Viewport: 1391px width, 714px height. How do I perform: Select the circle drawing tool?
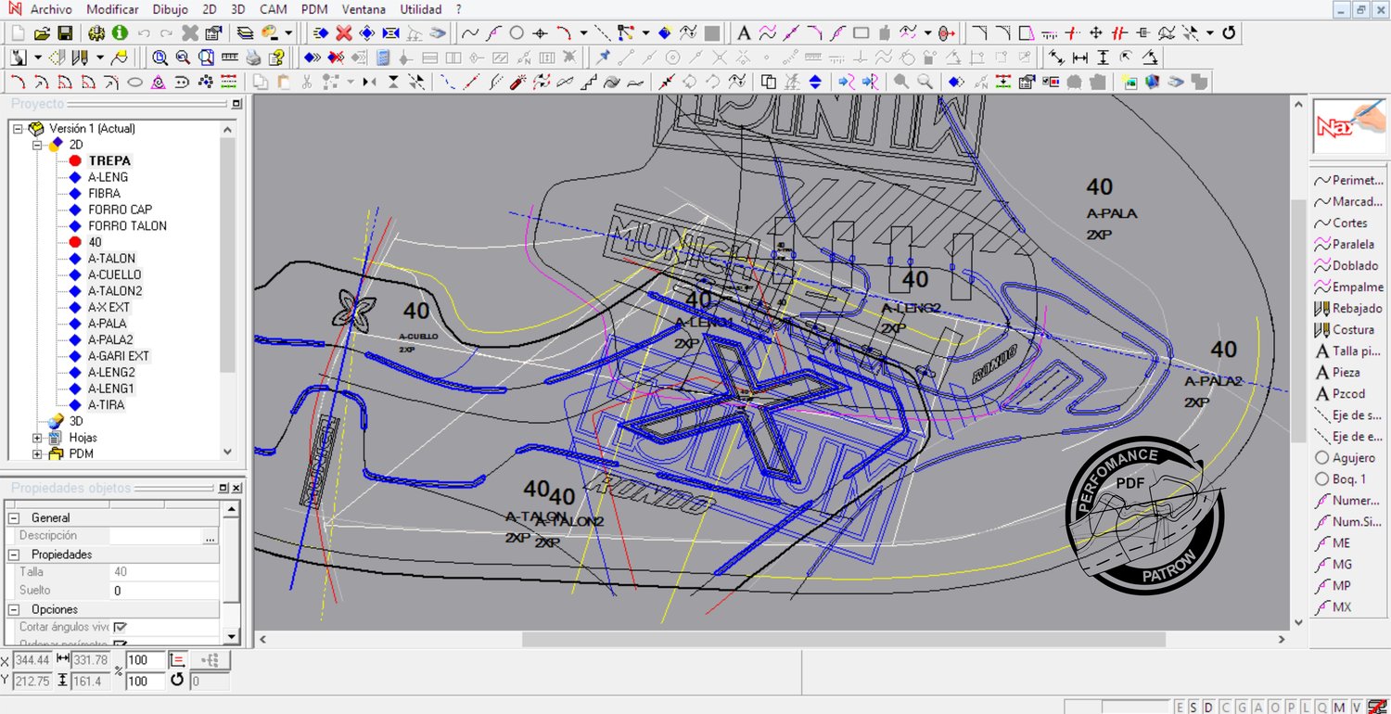[517, 33]
